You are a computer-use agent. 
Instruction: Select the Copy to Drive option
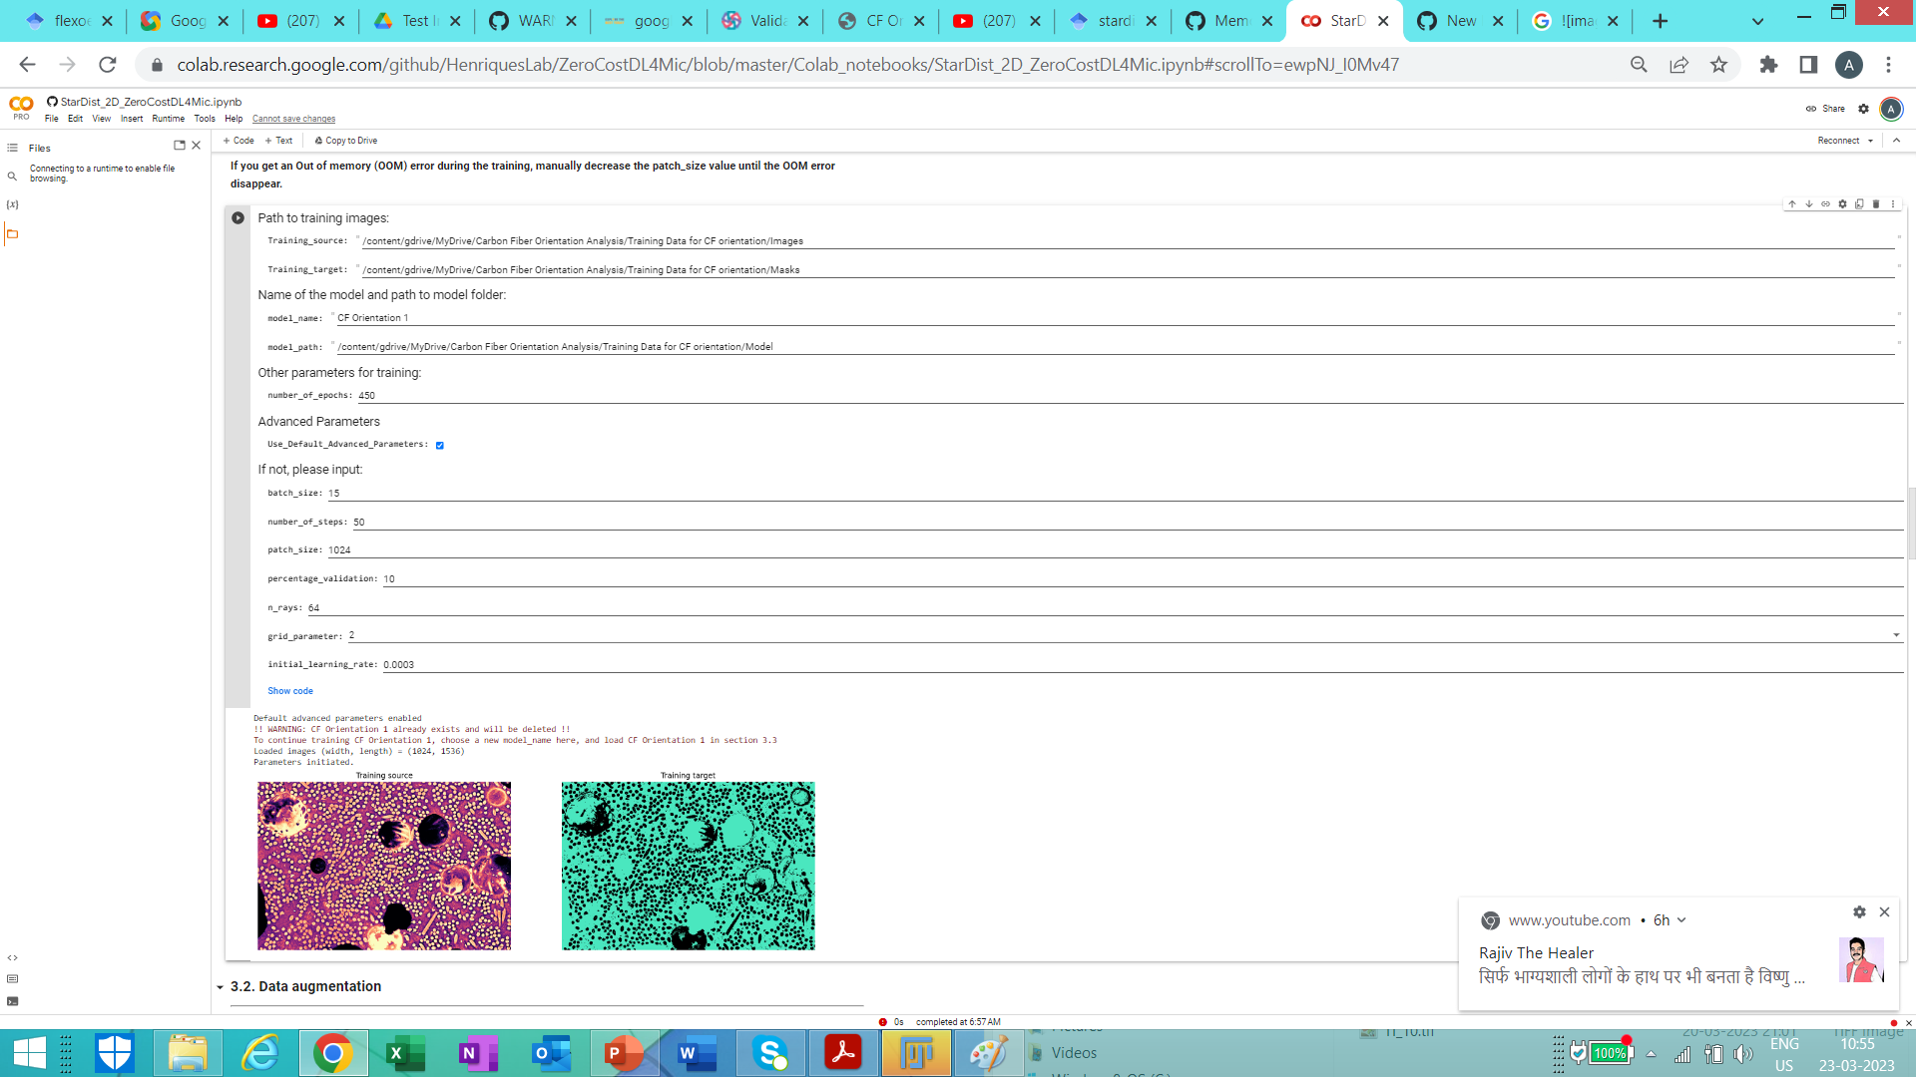point(345,141)
